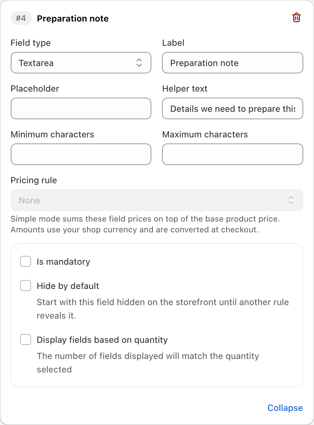Image resolution: width=314 pixels, height=425 pixels.
Task: Collapse the field card via Collapse link
Action: (x=285, y=408)
